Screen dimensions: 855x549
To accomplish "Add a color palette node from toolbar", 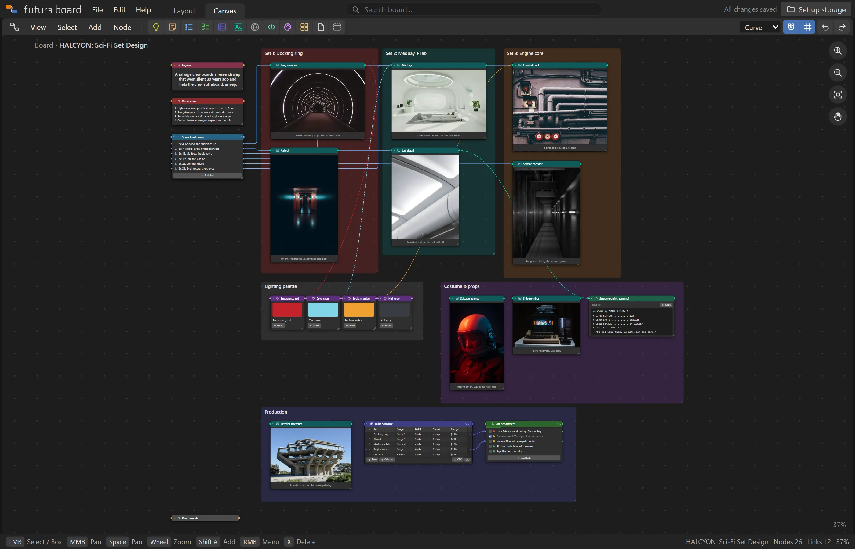I will click(x=288, y=27).
